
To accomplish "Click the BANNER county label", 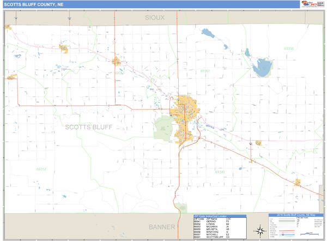I will coord(162,227).
